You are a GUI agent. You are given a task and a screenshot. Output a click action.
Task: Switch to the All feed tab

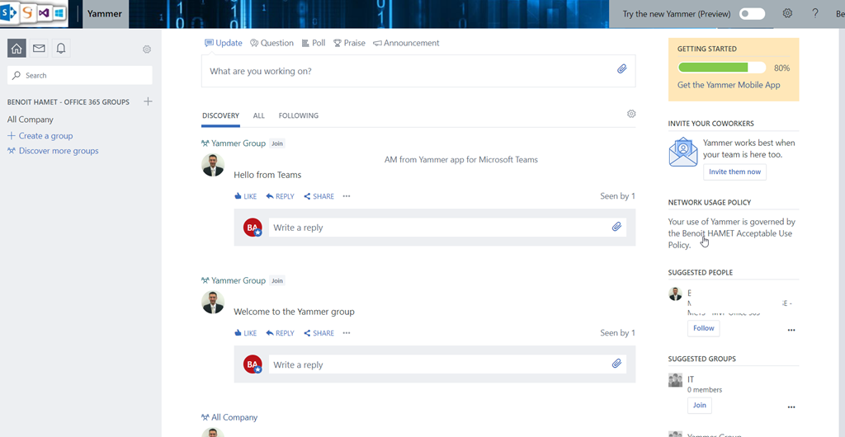pos(258,115)
